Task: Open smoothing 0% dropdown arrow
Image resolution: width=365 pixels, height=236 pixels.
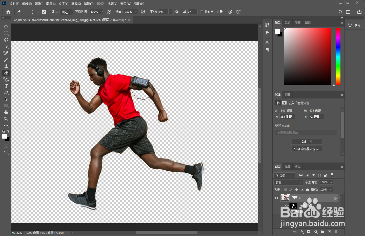Action: (170, 12)
